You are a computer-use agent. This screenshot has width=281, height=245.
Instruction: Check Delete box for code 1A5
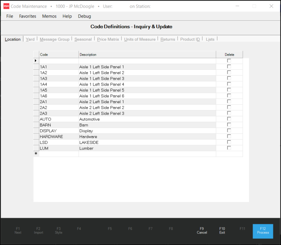coord(229,90)
